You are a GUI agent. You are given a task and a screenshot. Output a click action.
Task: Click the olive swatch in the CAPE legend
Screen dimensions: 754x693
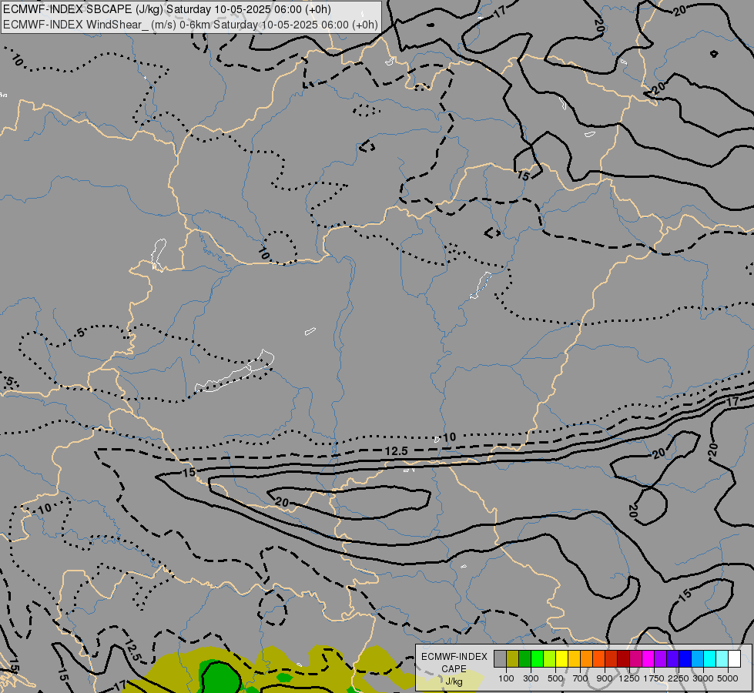coord(513,659)
